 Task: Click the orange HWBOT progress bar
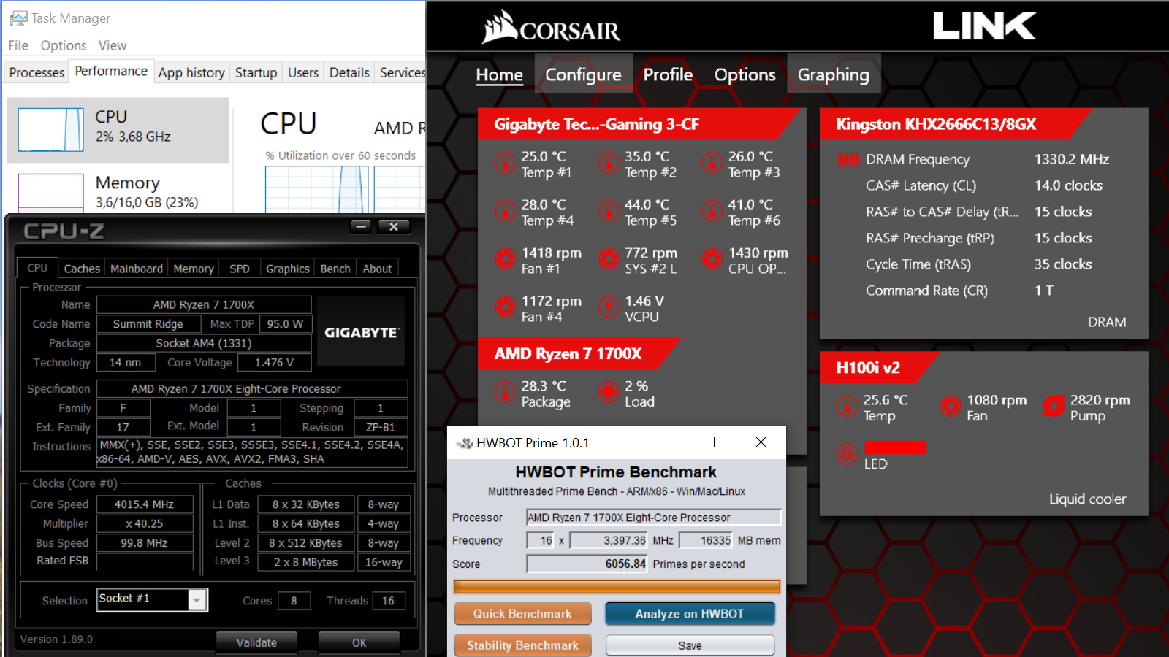pyautogui.click(x=617, y=587)
